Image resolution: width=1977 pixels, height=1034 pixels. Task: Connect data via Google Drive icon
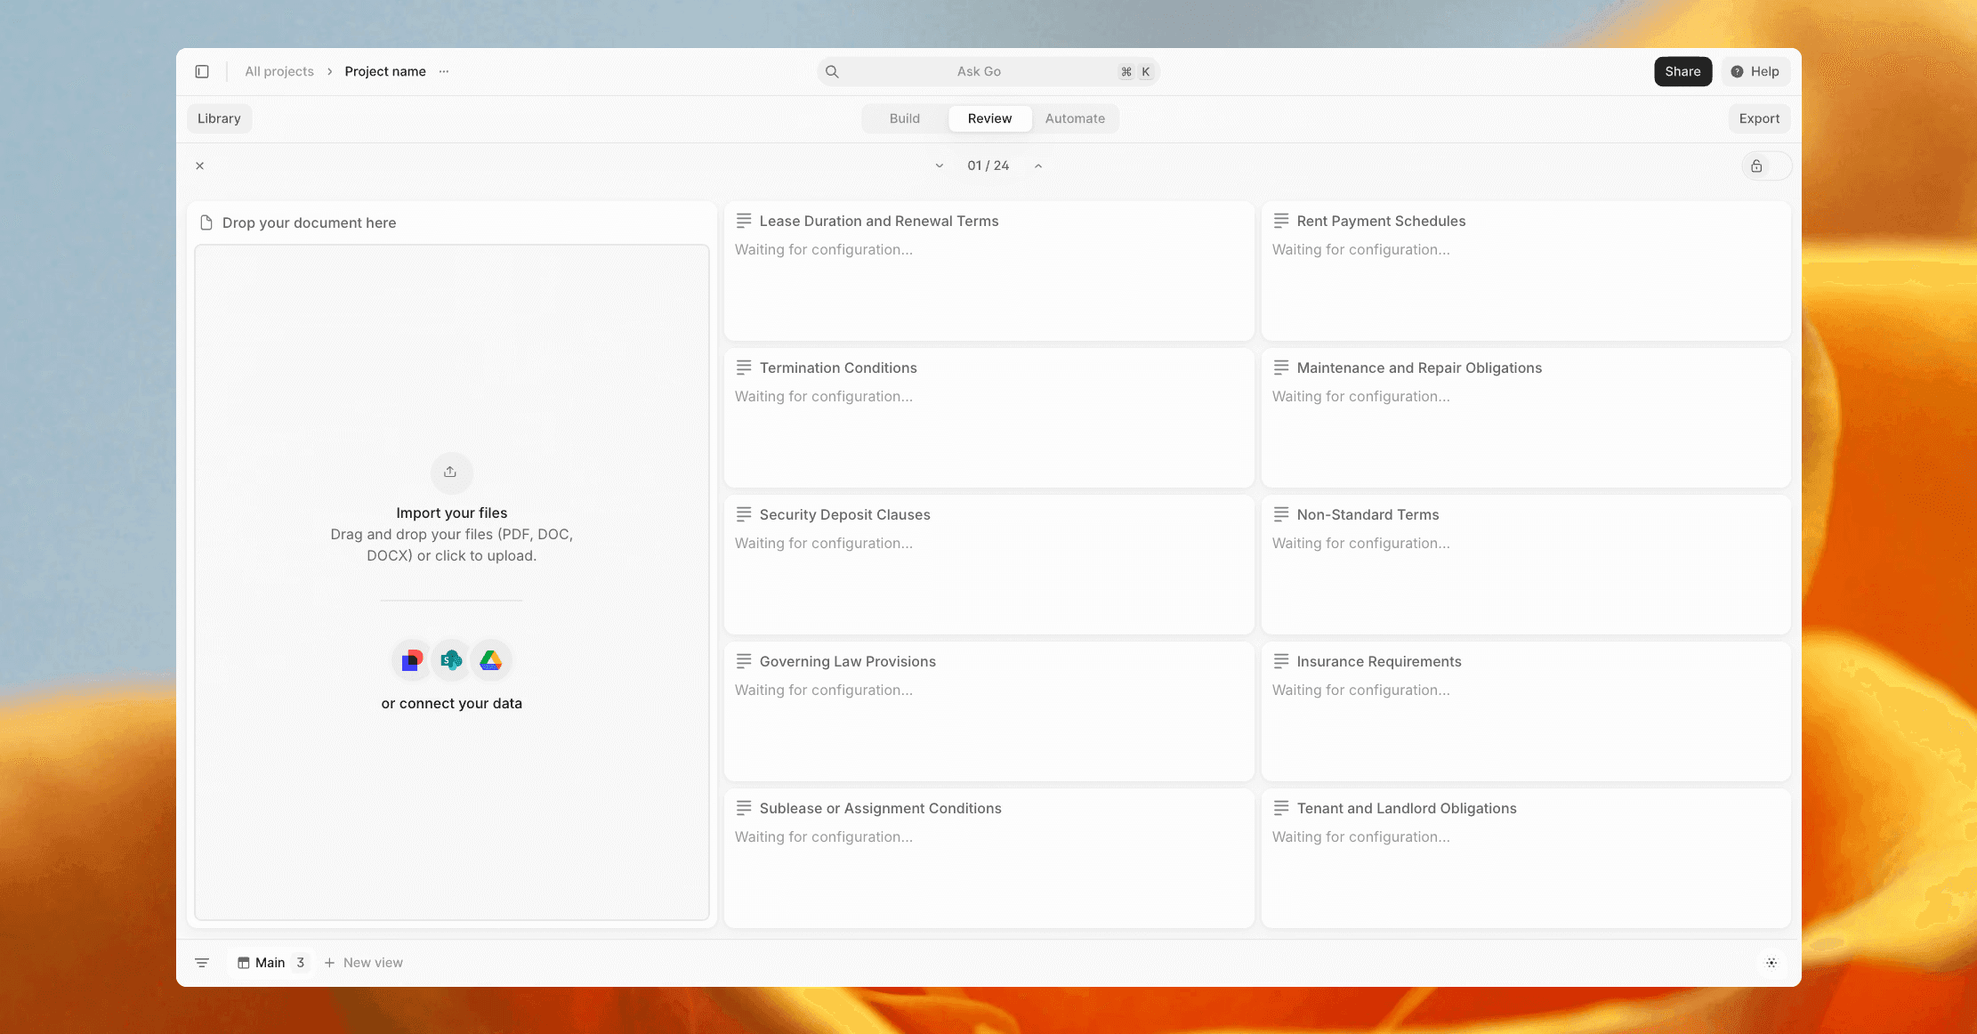(x=491, y=660)
